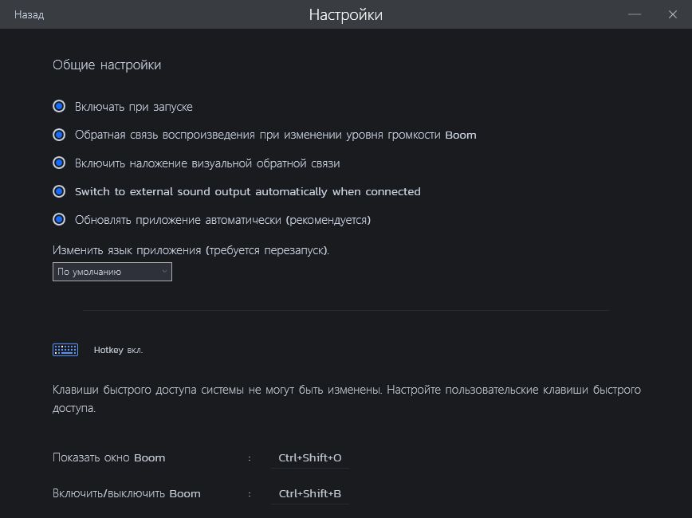Click the auto-update option label text
The width and height of the screenshot is (692, 518).
click(x=223, y=220)
